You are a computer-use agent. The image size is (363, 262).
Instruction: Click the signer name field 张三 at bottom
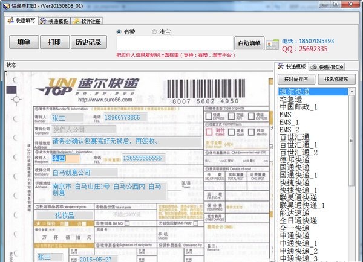click(50, 257)
